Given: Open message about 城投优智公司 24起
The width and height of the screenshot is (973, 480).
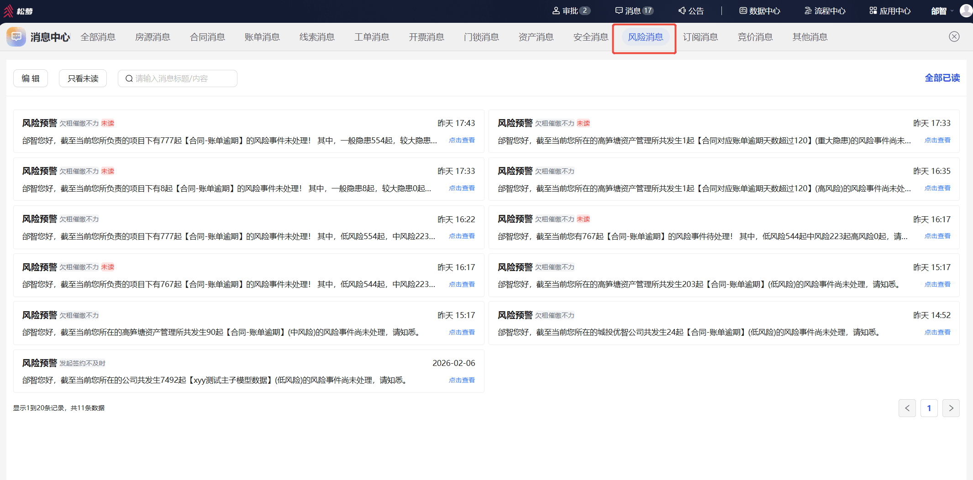Looking at the screenshot, I should [x=724, y=323].
